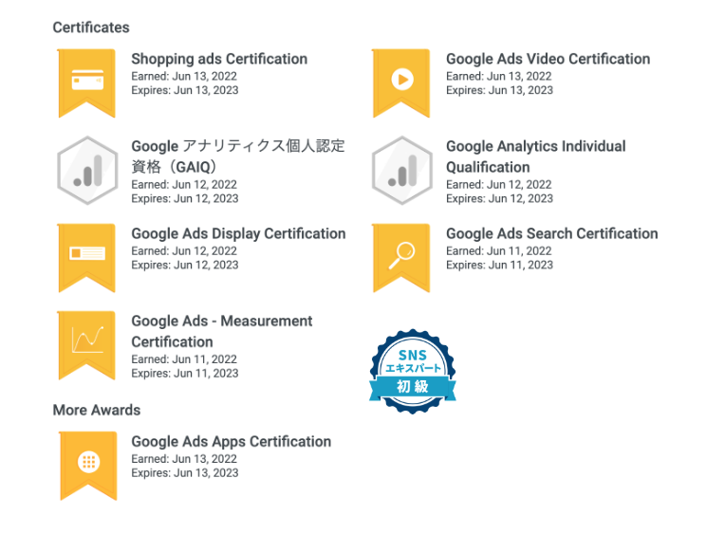Click Japanese GAIQ 'Earned: Jun 12, 2022' text
The height and width of the screenshot is (533, 706).
click(x=184, y=185)
